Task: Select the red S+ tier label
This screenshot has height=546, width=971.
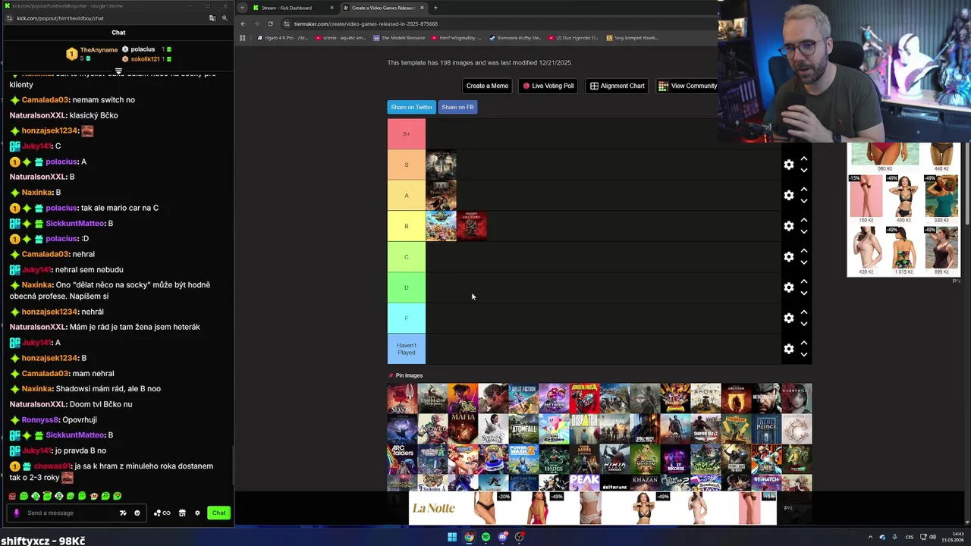Action: (x=407, y=134)
